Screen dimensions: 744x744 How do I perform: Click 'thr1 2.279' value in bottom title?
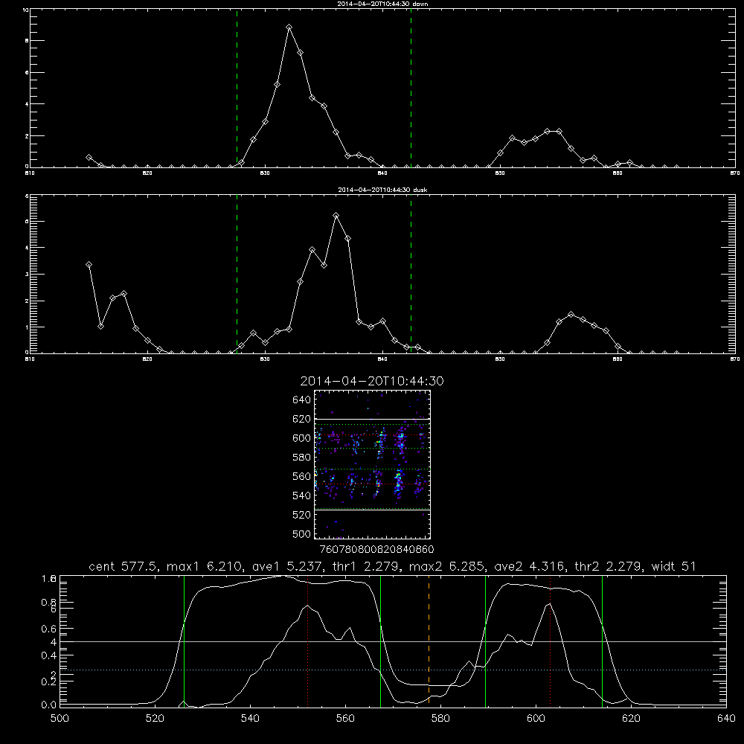pyautogui.click(x=366, y=566)
